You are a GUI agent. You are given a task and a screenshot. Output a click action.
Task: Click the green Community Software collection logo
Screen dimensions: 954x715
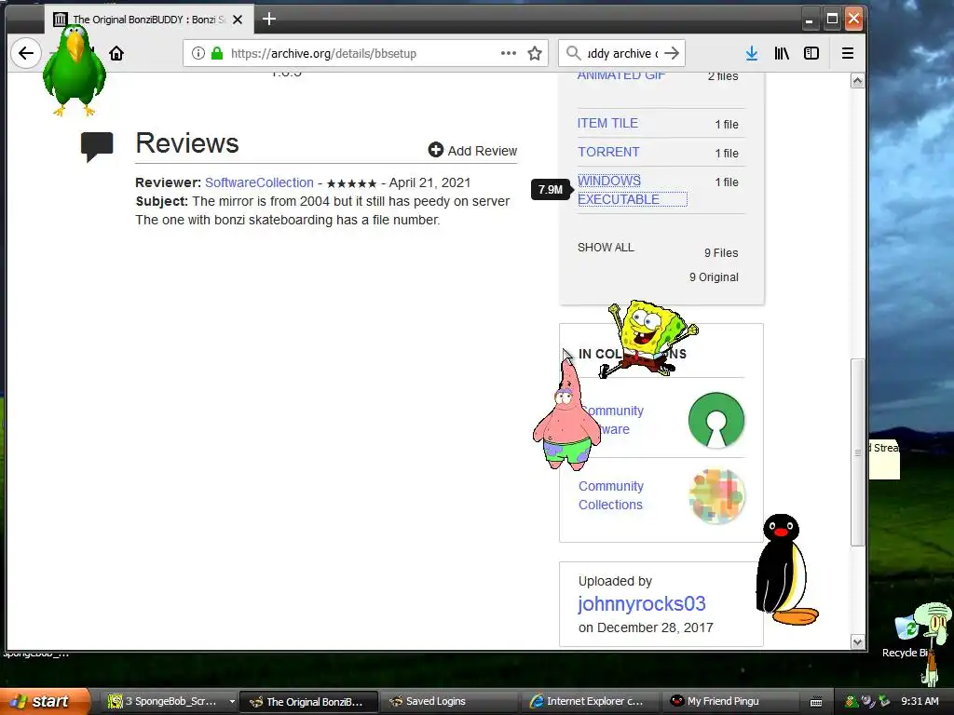pyautogui.click(x=716, y=420)
